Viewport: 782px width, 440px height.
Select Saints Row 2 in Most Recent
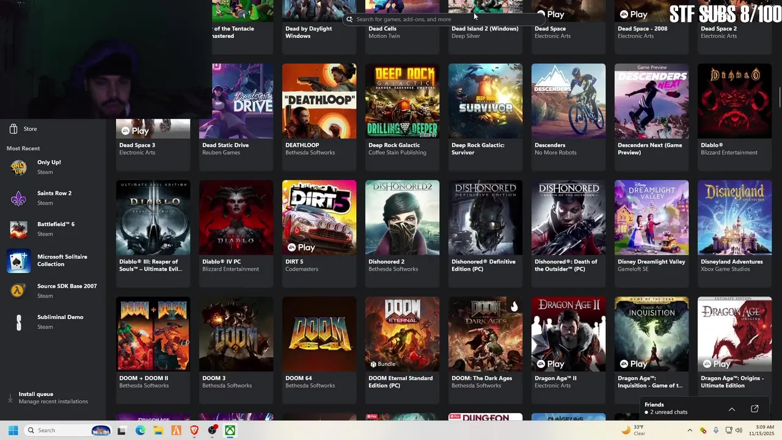click(53, 198)
